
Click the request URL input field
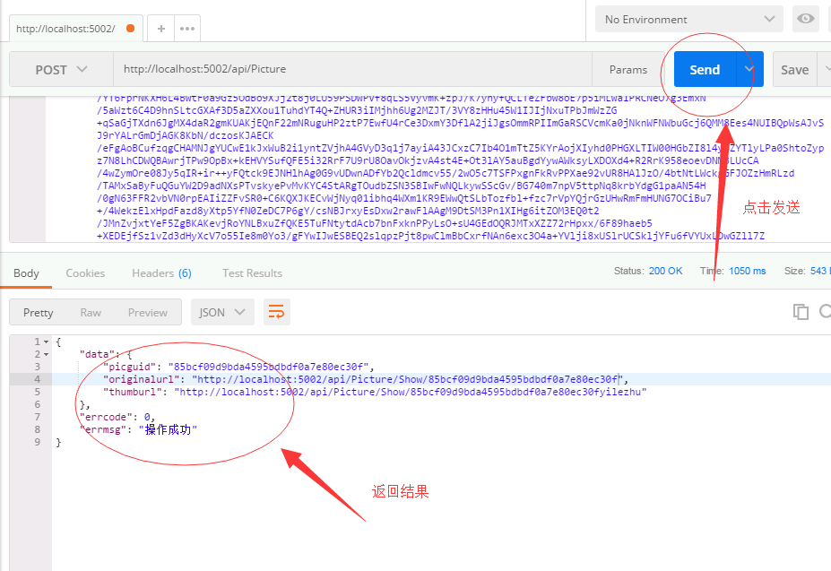(352, 69)
